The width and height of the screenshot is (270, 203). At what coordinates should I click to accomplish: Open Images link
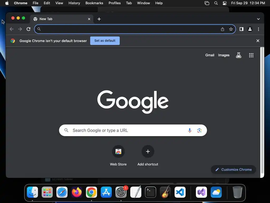pos(224,55)
